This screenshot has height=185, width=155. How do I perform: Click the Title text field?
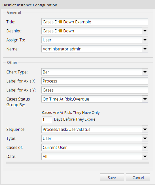click(95, 22)
